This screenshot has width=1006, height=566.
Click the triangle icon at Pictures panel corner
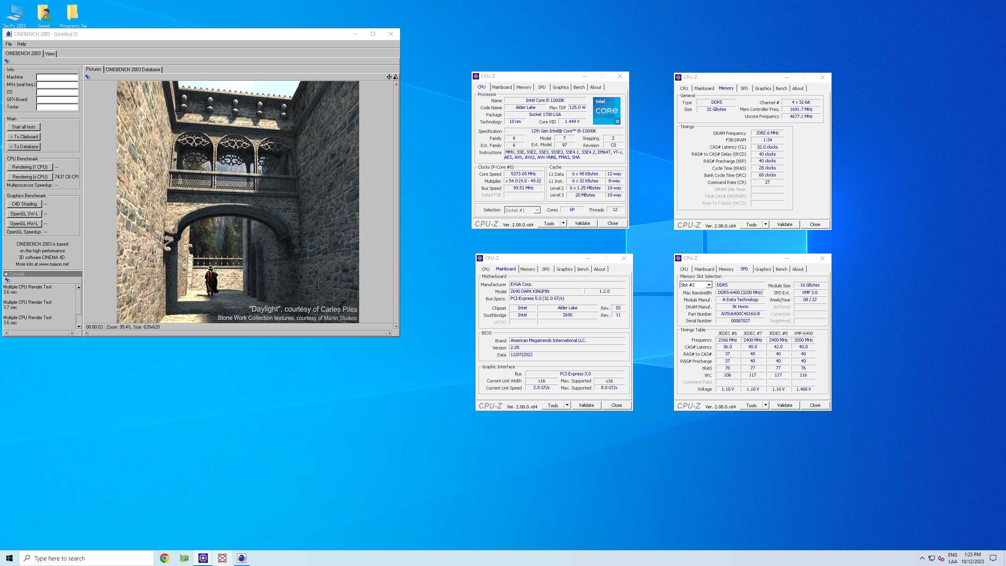[396, 77]
